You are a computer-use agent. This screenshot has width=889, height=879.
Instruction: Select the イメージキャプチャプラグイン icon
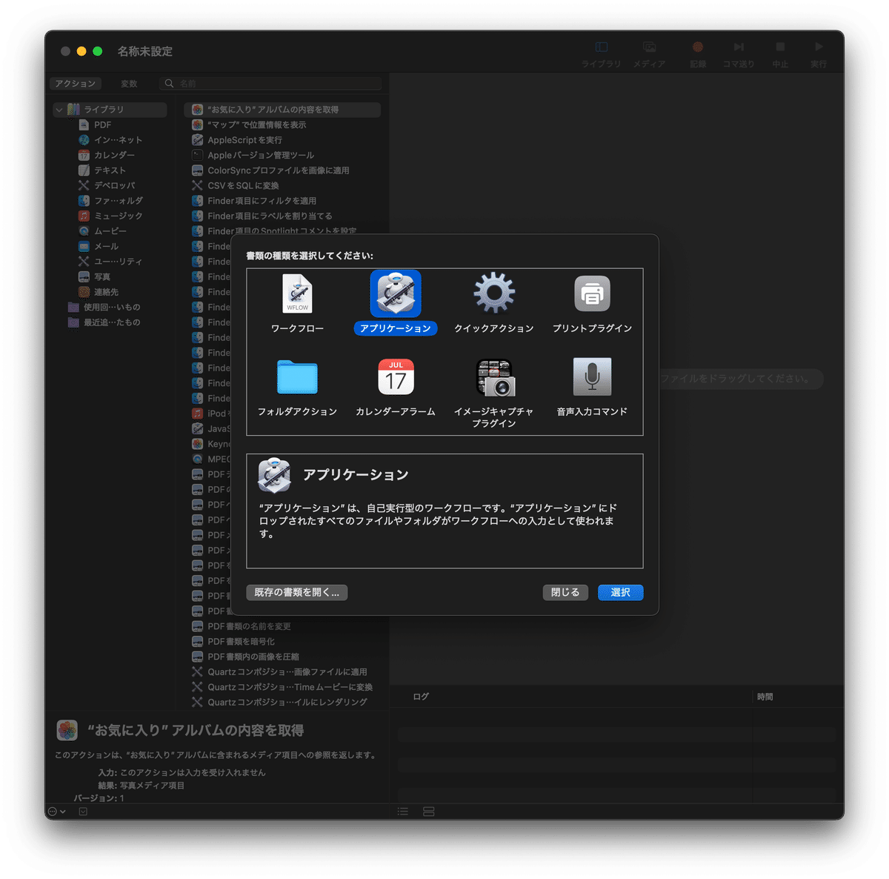click(494, 377)
